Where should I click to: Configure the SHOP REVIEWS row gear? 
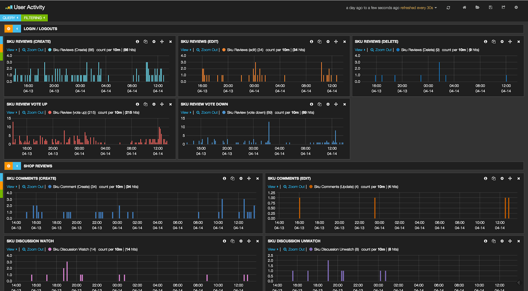(x=9, y=166)
